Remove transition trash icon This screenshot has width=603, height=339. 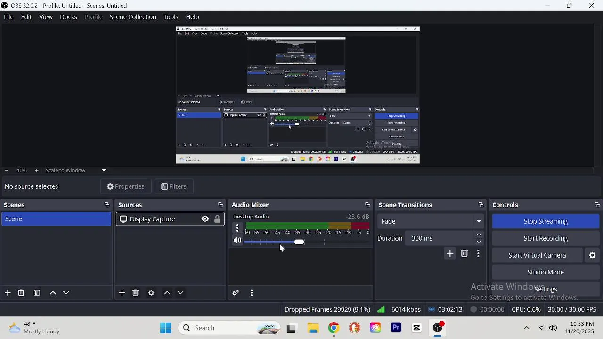[x=465, y=254]
